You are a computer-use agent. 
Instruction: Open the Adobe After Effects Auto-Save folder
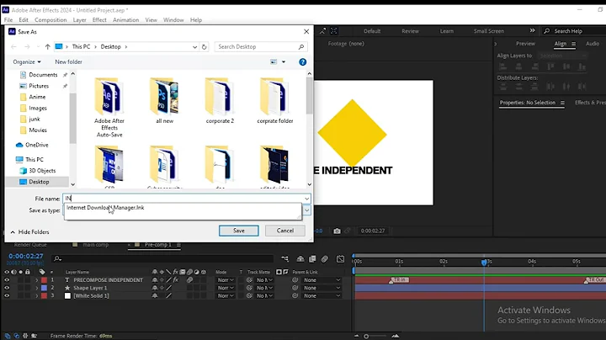click(x=109, y=108)
